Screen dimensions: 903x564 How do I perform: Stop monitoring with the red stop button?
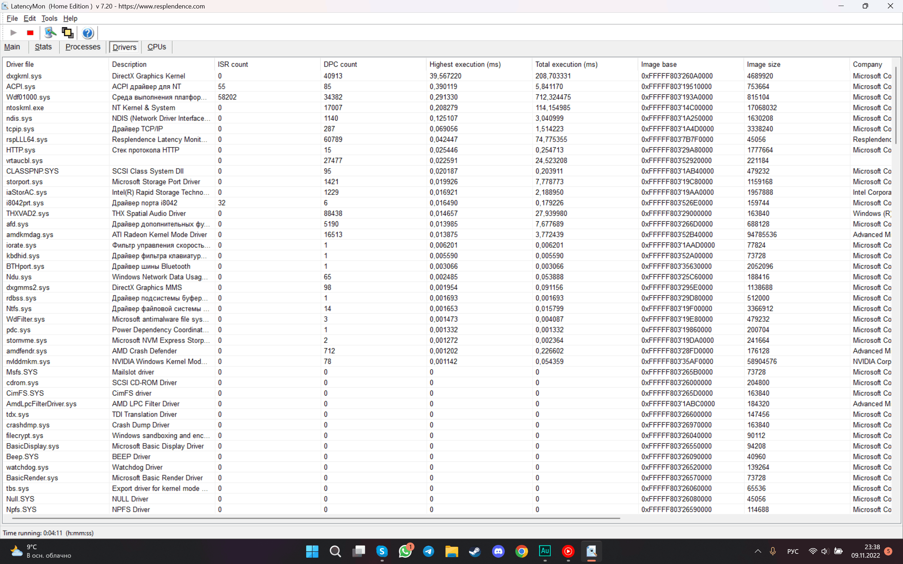tap(30, 33)
